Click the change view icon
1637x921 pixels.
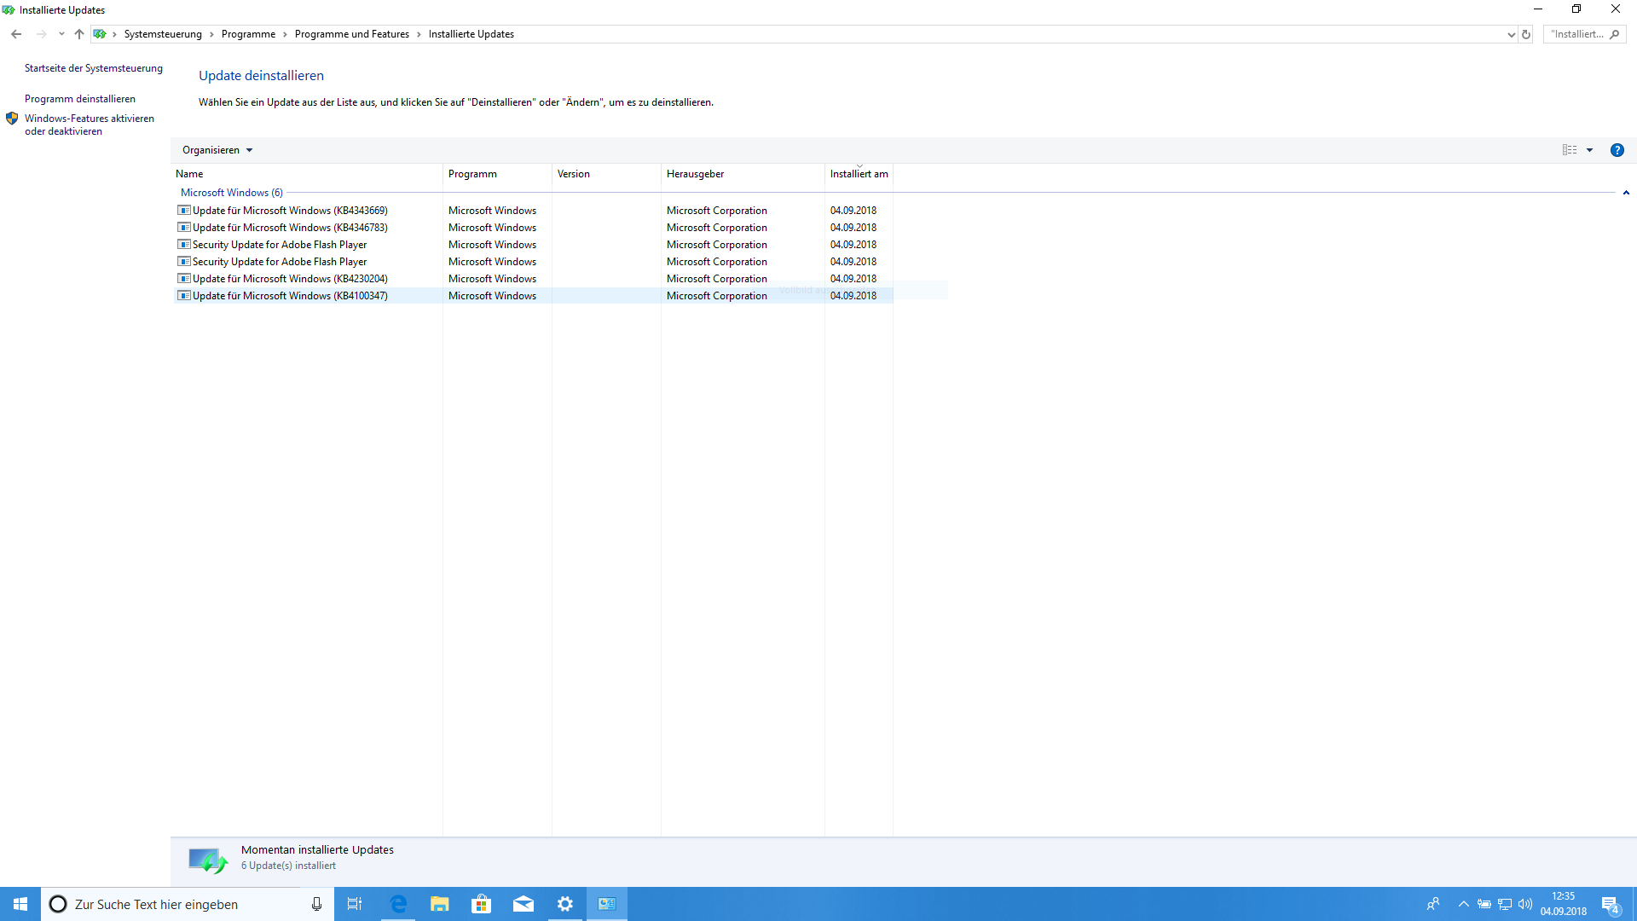click(1569, 150)
